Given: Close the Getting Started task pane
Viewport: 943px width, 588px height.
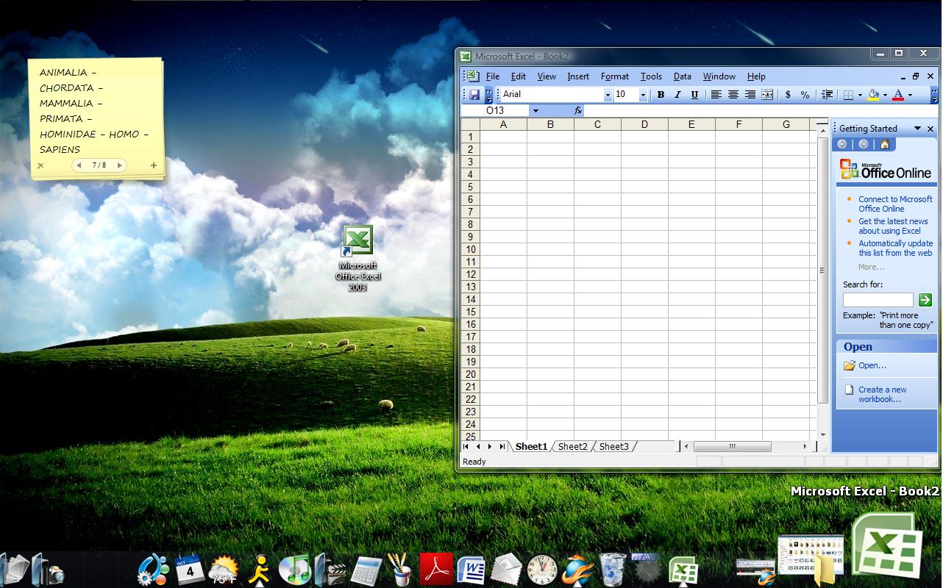Looking at the screenshot, I should tap(930, 129).
